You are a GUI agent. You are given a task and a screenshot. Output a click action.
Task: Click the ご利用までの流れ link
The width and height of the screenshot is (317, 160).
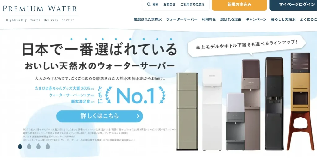point(192,4)
